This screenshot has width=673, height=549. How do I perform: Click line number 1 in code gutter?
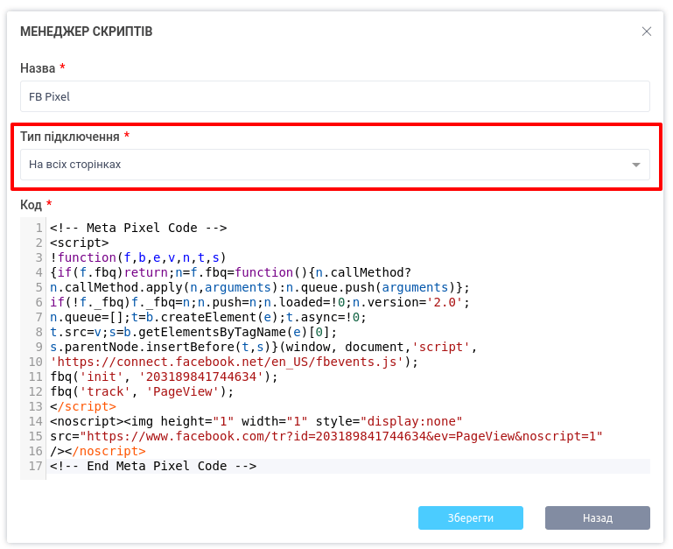(39, 228)
